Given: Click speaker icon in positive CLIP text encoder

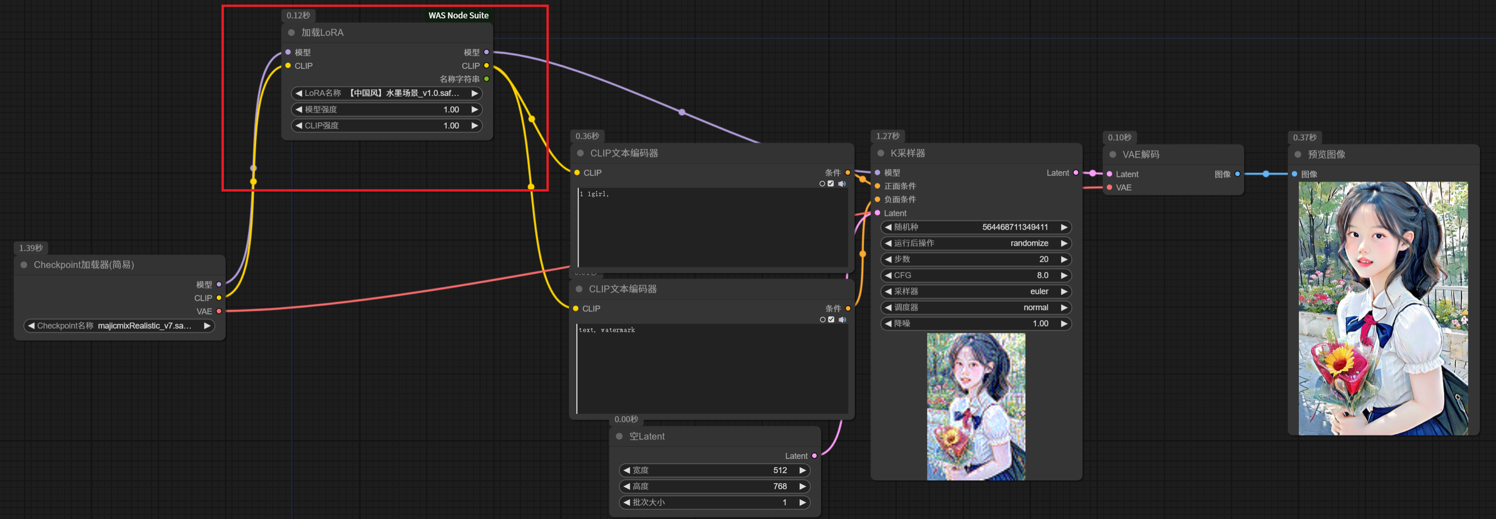Looking at the screenshot, I should tap(842, 183).
